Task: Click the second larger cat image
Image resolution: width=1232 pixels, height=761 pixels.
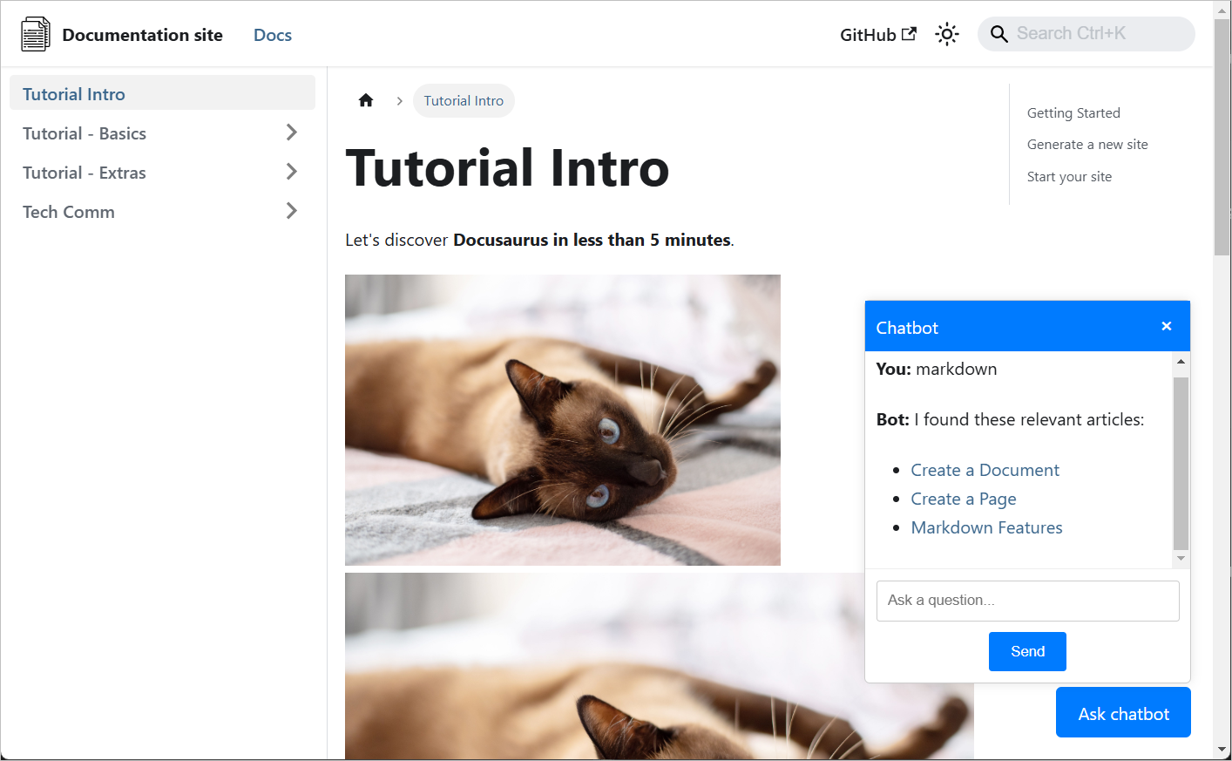Action: click(x=660, y=666)
